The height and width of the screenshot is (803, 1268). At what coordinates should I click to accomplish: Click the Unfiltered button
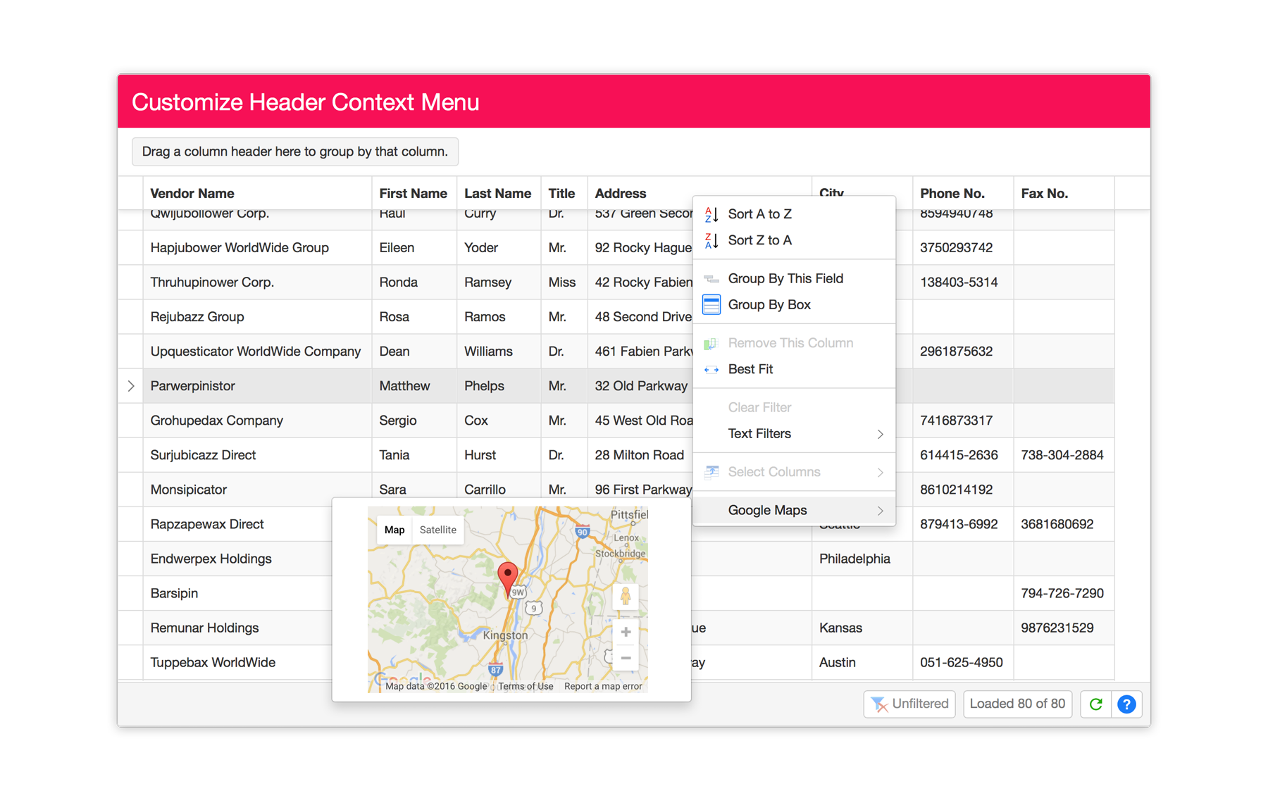tap(909, 704)
